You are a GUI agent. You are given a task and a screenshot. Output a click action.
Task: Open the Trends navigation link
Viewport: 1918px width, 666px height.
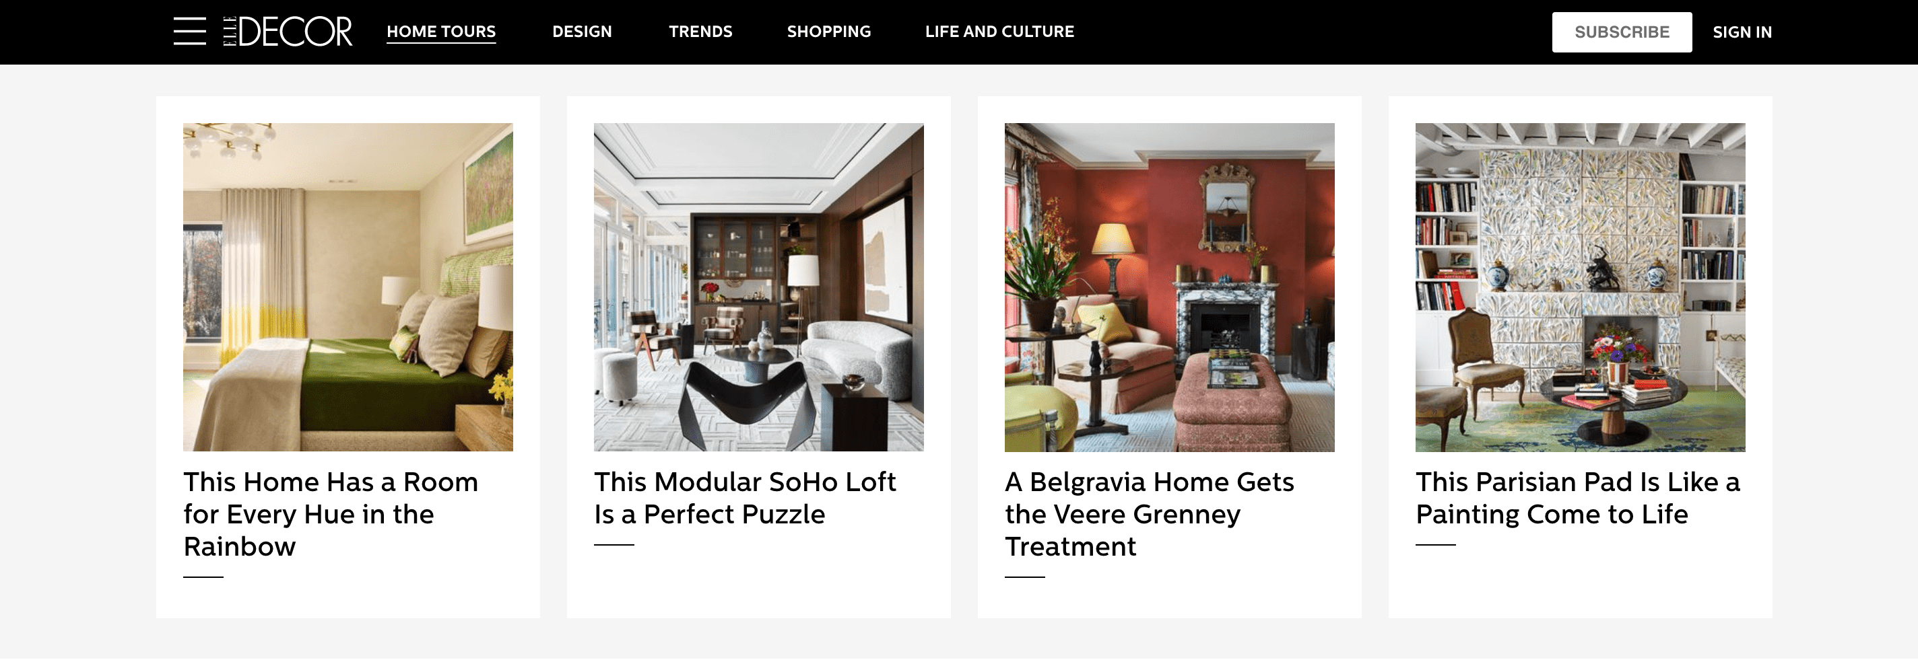(700, 31)
